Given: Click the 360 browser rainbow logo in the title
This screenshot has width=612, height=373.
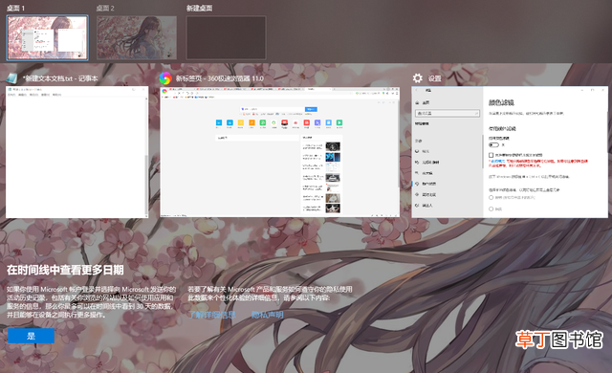Looking at the screenshot, I should tap(165, 78).
